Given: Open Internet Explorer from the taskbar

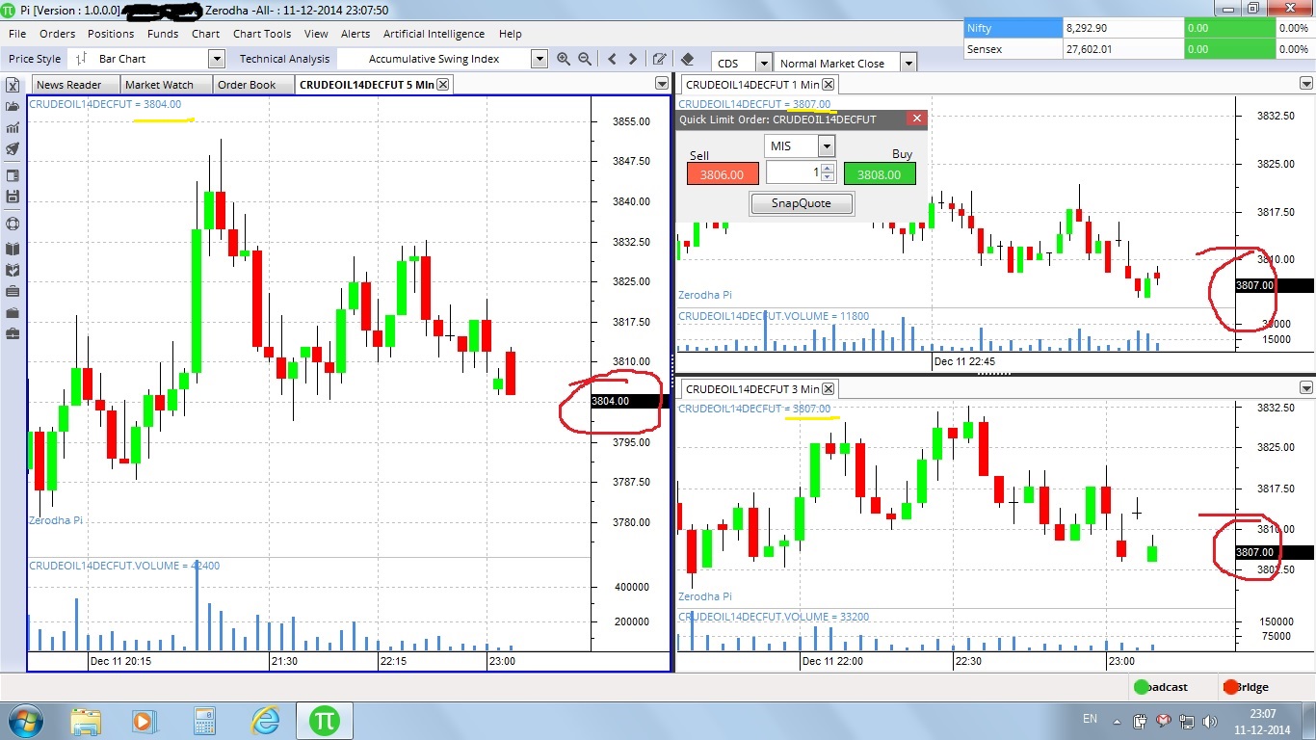Looking at the screenshot, I should pyautogui.click(x=265, y=721).
